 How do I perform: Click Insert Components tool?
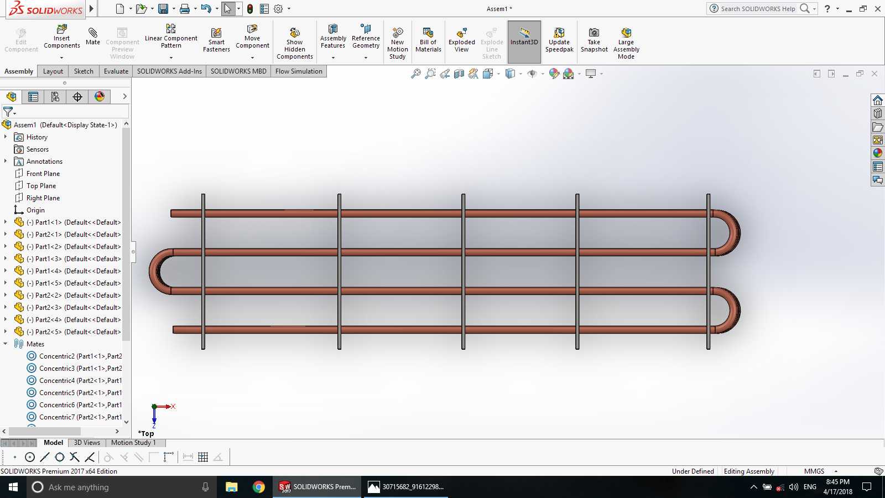tap(62, 37)
